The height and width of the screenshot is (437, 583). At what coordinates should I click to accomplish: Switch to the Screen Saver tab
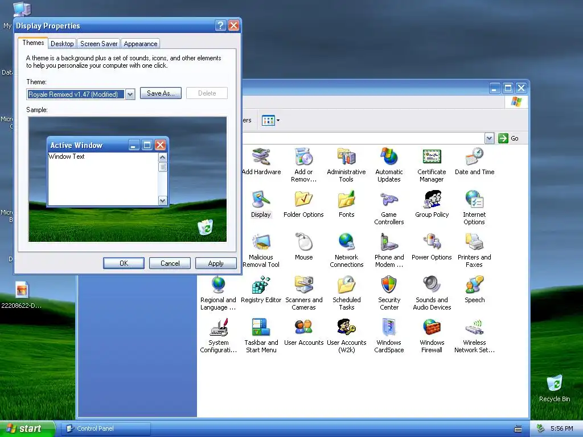(x=98, y=43)
